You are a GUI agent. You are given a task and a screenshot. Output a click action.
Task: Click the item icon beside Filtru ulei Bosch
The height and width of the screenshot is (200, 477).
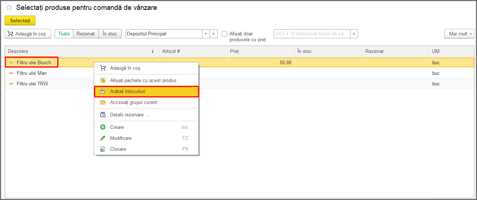click(11, 62)
